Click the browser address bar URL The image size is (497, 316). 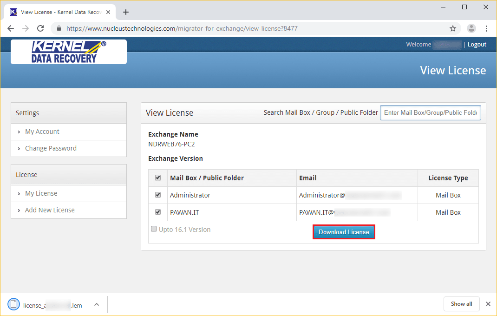point(182,28)
